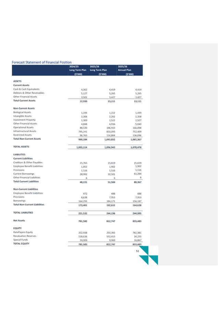The image size is (218, 309).
Task: Click the restricted assets value '136,096'
Action: click(x=137, y=135)
